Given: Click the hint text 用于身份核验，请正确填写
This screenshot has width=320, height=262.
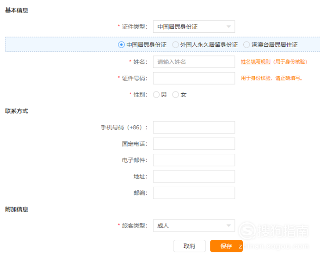Looking at the screenshot, I should [x=271, y=78].
